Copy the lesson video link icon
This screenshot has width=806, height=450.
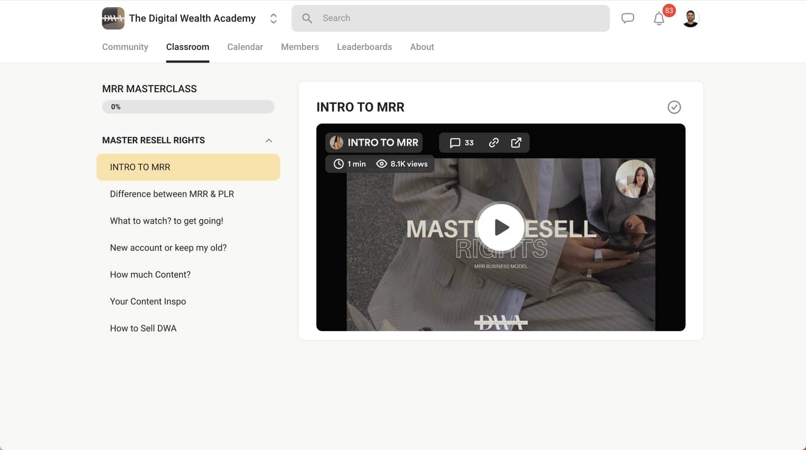pyautogui.click(x=494, y=143)
